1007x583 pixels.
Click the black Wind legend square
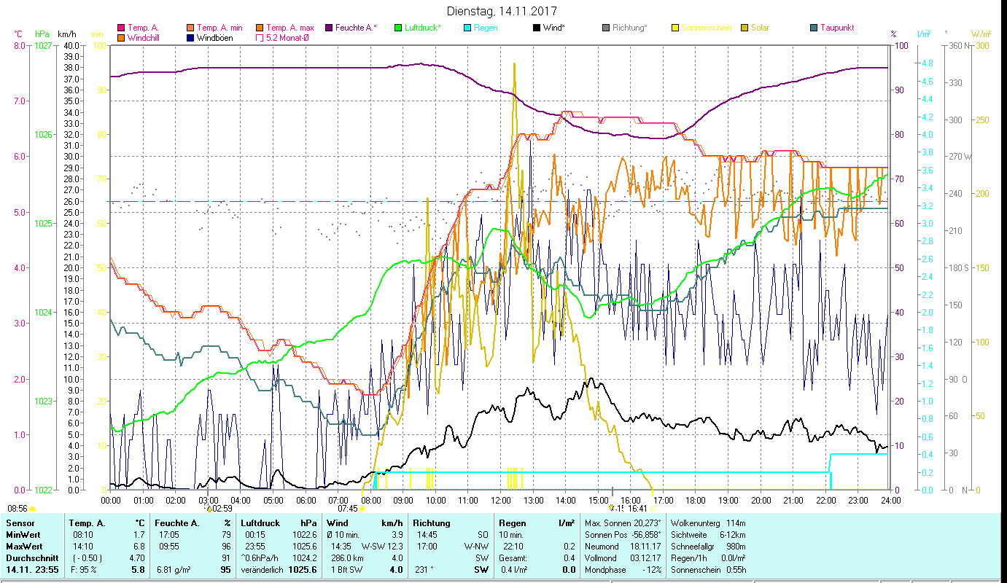click(x=537, y=28)
